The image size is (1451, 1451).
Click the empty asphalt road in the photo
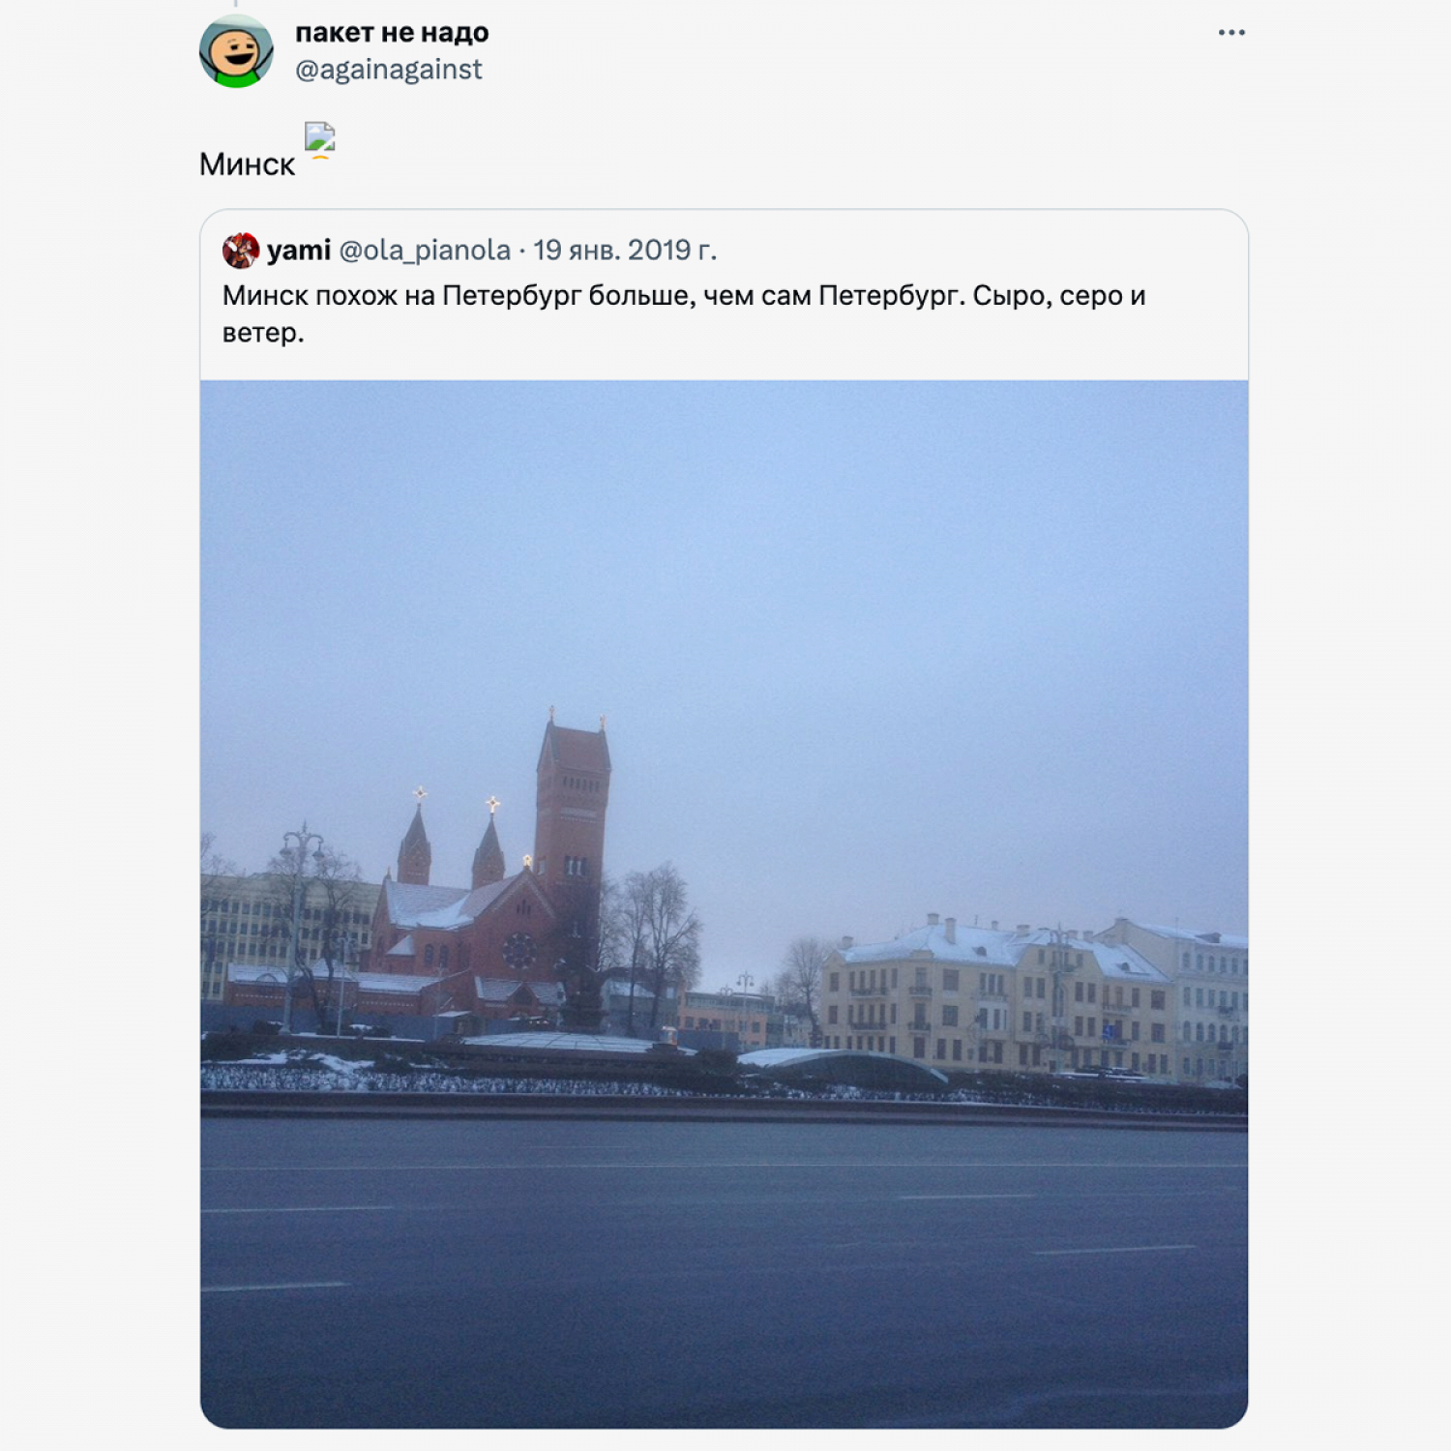click(724, 1267)
